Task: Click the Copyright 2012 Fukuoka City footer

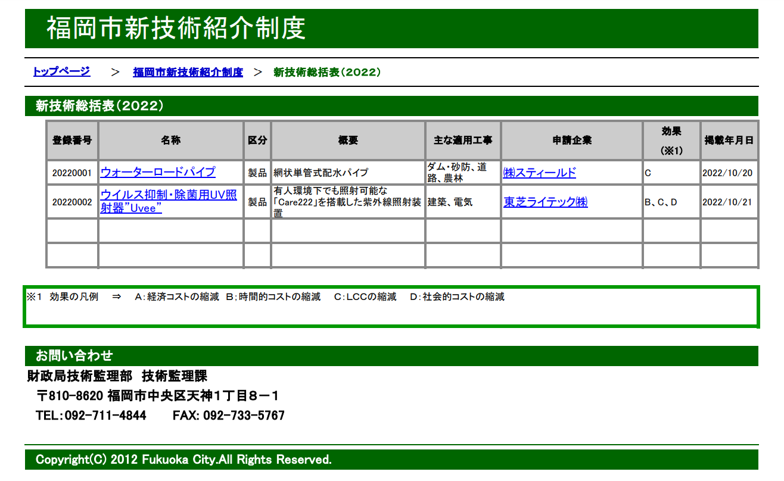Action: (391, 460)
